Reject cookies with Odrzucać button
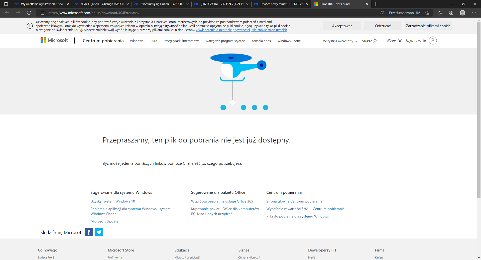 coord(383,26)
